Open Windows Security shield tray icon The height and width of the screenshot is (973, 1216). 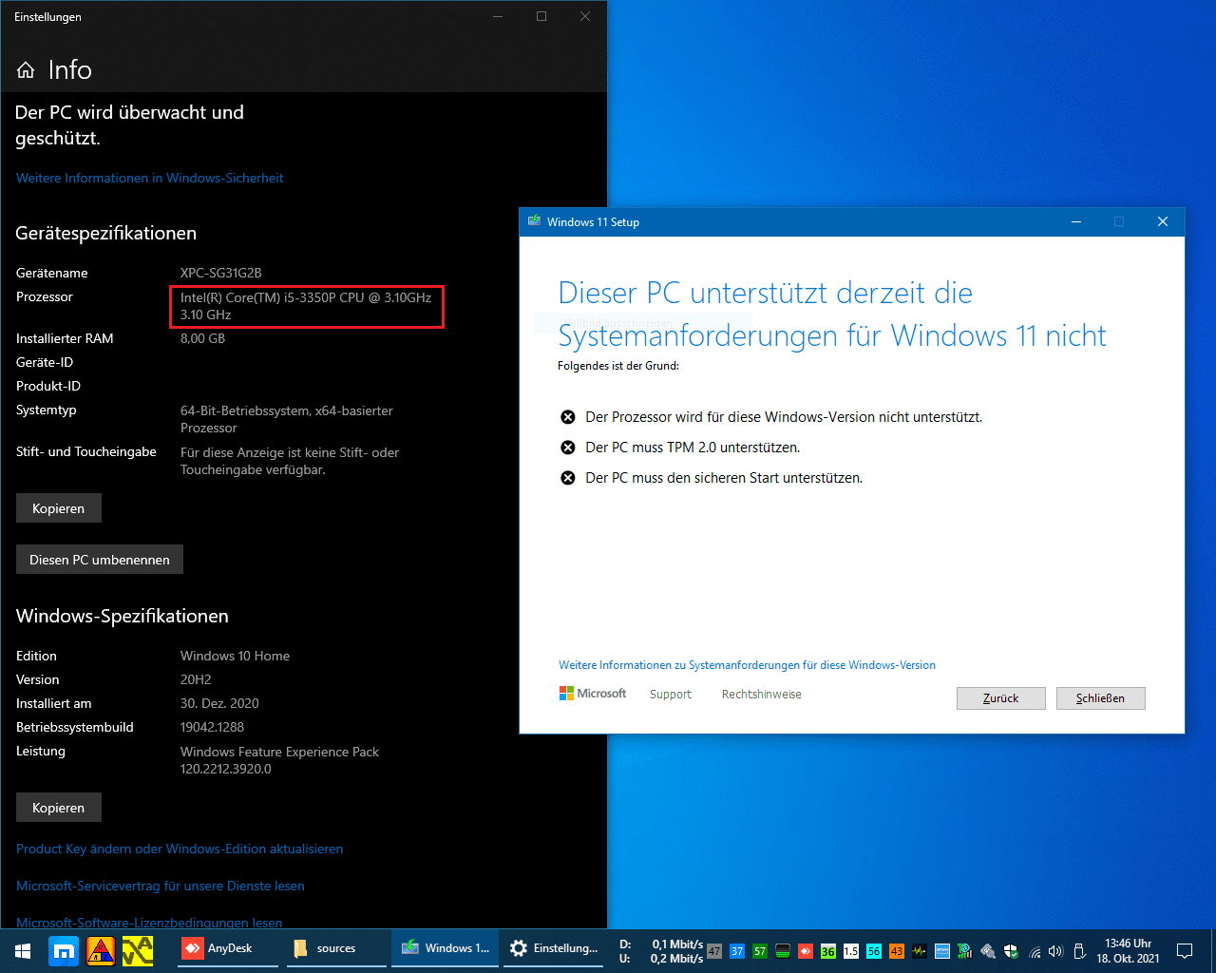pos(1011,950)
